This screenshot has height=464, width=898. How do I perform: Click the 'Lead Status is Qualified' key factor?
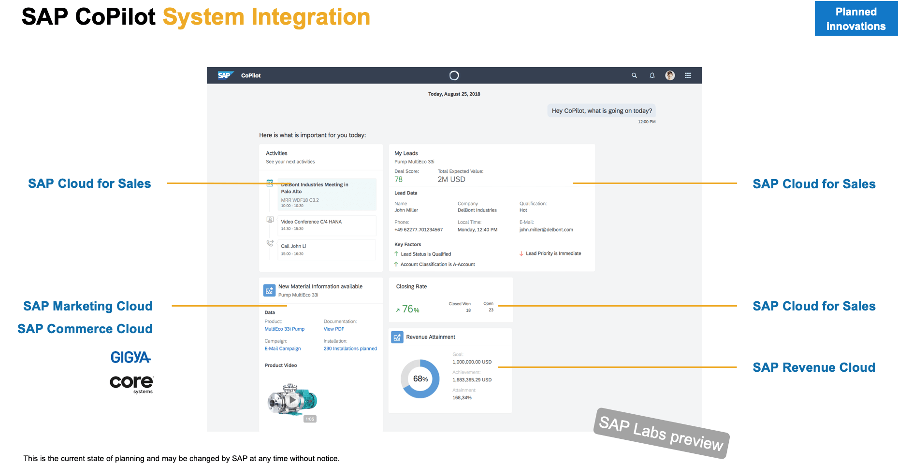click(x=425, y=254)
